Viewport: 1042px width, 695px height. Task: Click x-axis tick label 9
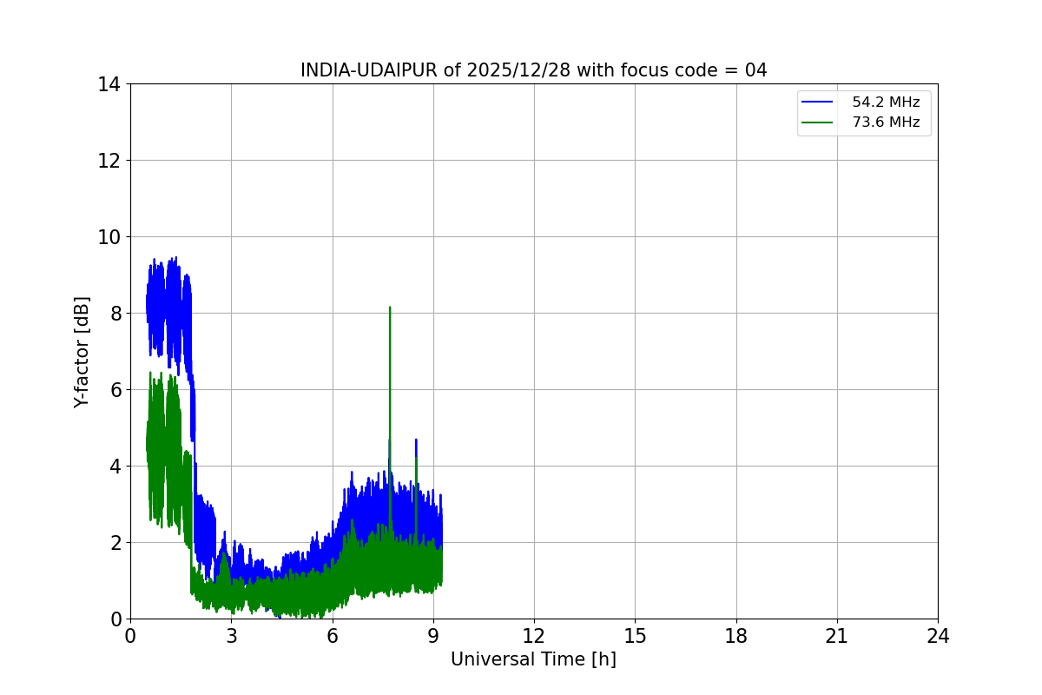433,636
